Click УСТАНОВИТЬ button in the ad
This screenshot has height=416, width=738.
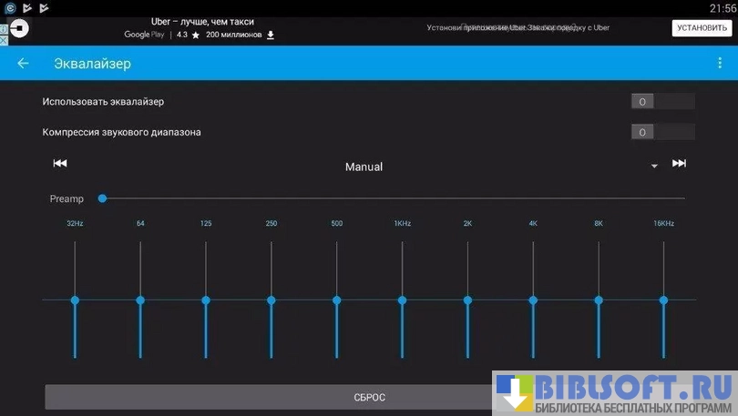click(702, 28)
